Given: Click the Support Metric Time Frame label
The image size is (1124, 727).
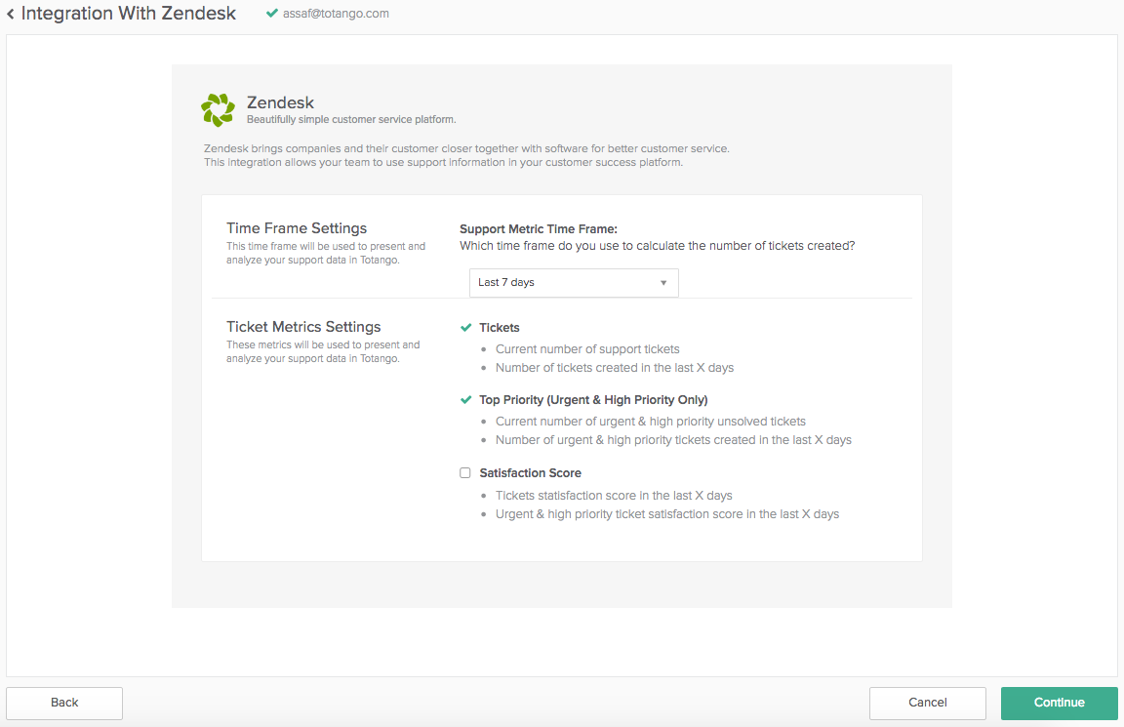Looking at the screenshot, I should pyautogui.click(x=539, y=229).
